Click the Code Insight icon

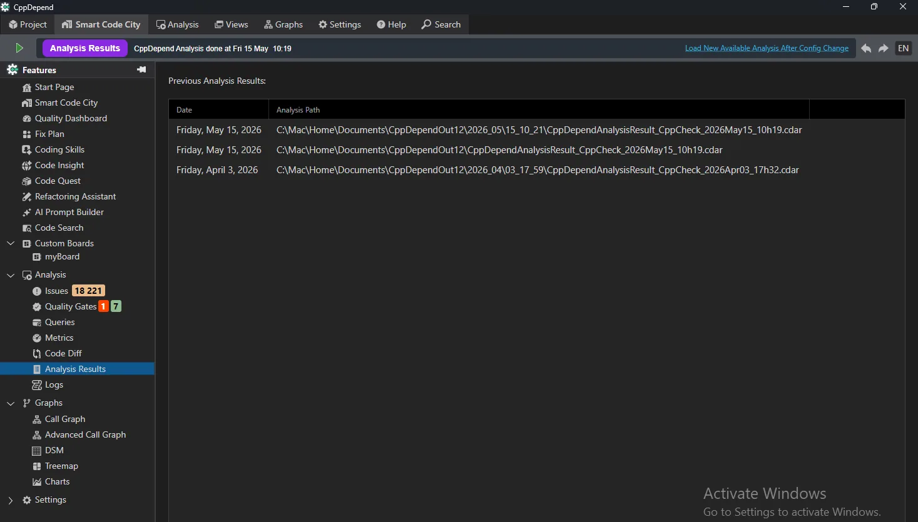(26, 166)
